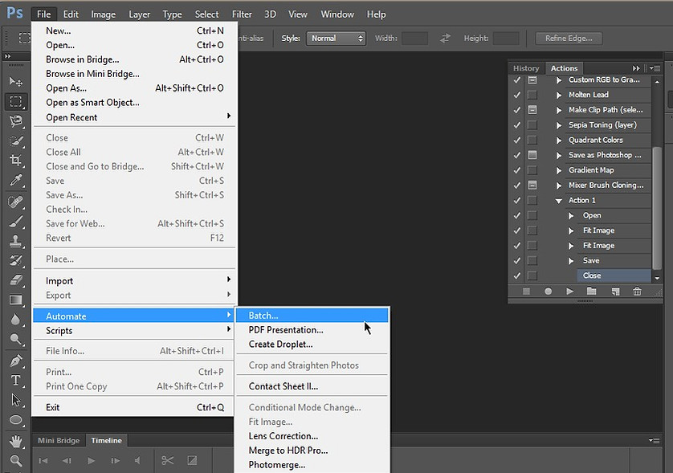Viewport: 673px width, 473px height.
Task: Select the Crop tool
Action: (x=16, y=161)
